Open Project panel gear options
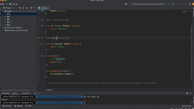Viewport: 194px width, 109px height. coord(32,8)
